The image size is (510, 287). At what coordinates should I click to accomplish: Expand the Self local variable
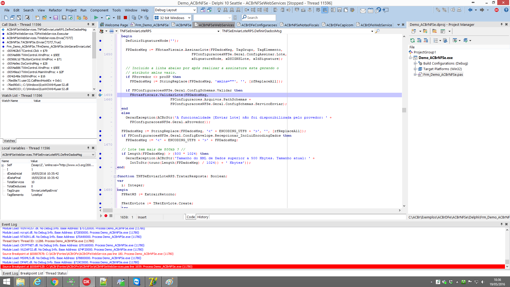3,165
